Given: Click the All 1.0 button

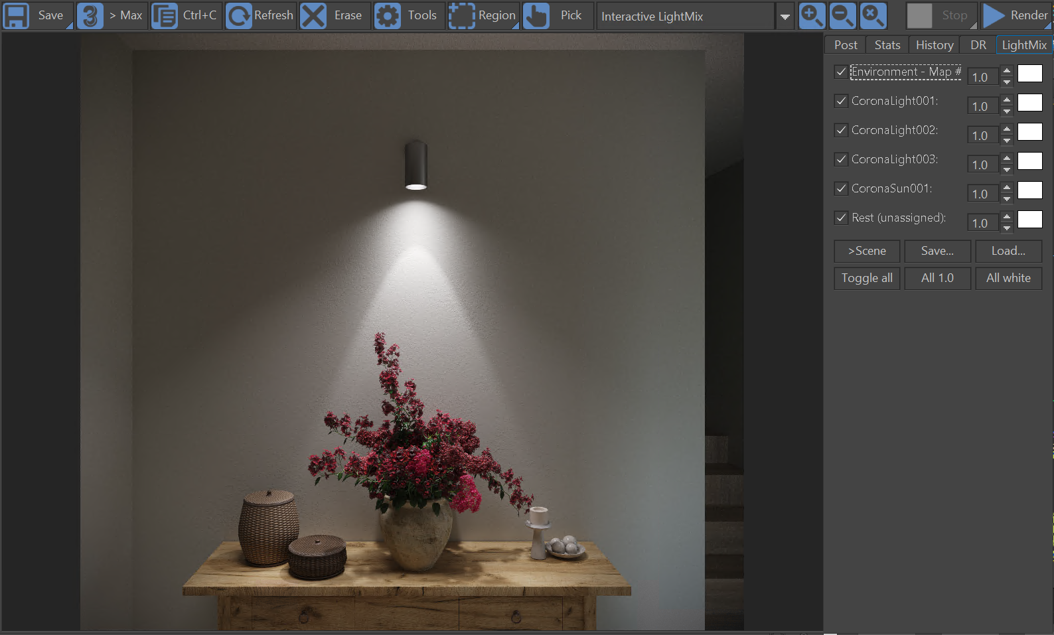Looking at the screenshot, I should (x=937, y=278).
